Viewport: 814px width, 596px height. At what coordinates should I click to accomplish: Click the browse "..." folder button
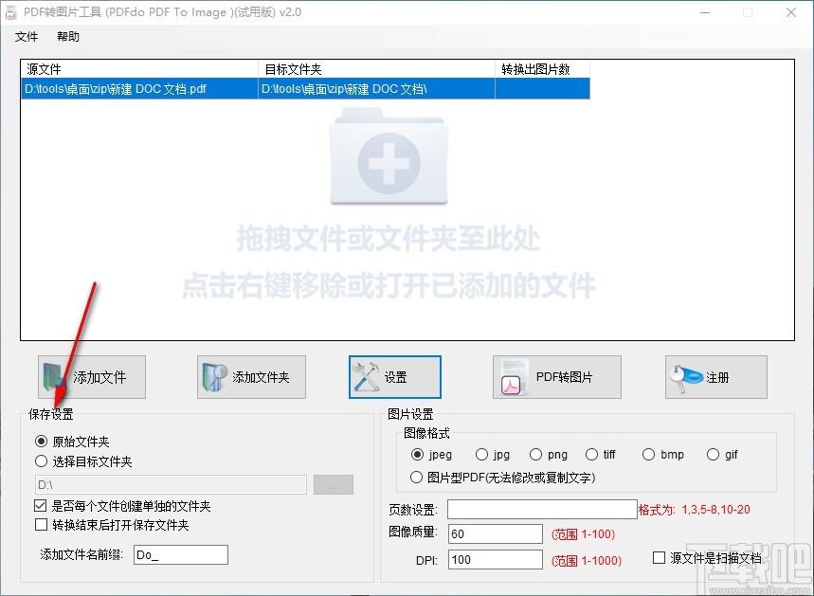[x=334, y=484]
